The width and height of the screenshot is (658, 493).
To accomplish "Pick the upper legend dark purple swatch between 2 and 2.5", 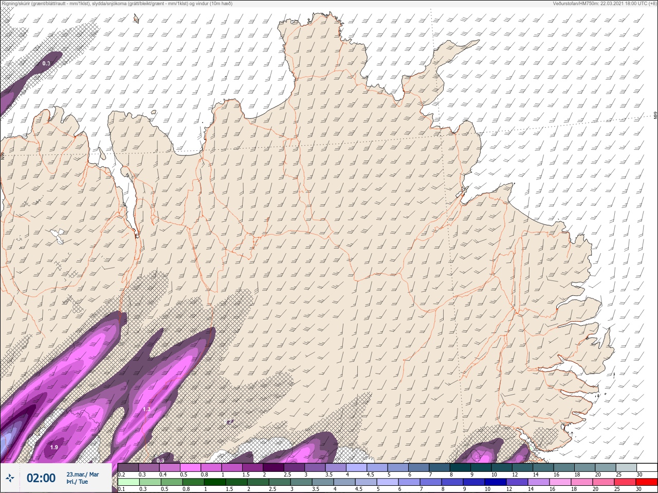I will click(x=273, y=468).
